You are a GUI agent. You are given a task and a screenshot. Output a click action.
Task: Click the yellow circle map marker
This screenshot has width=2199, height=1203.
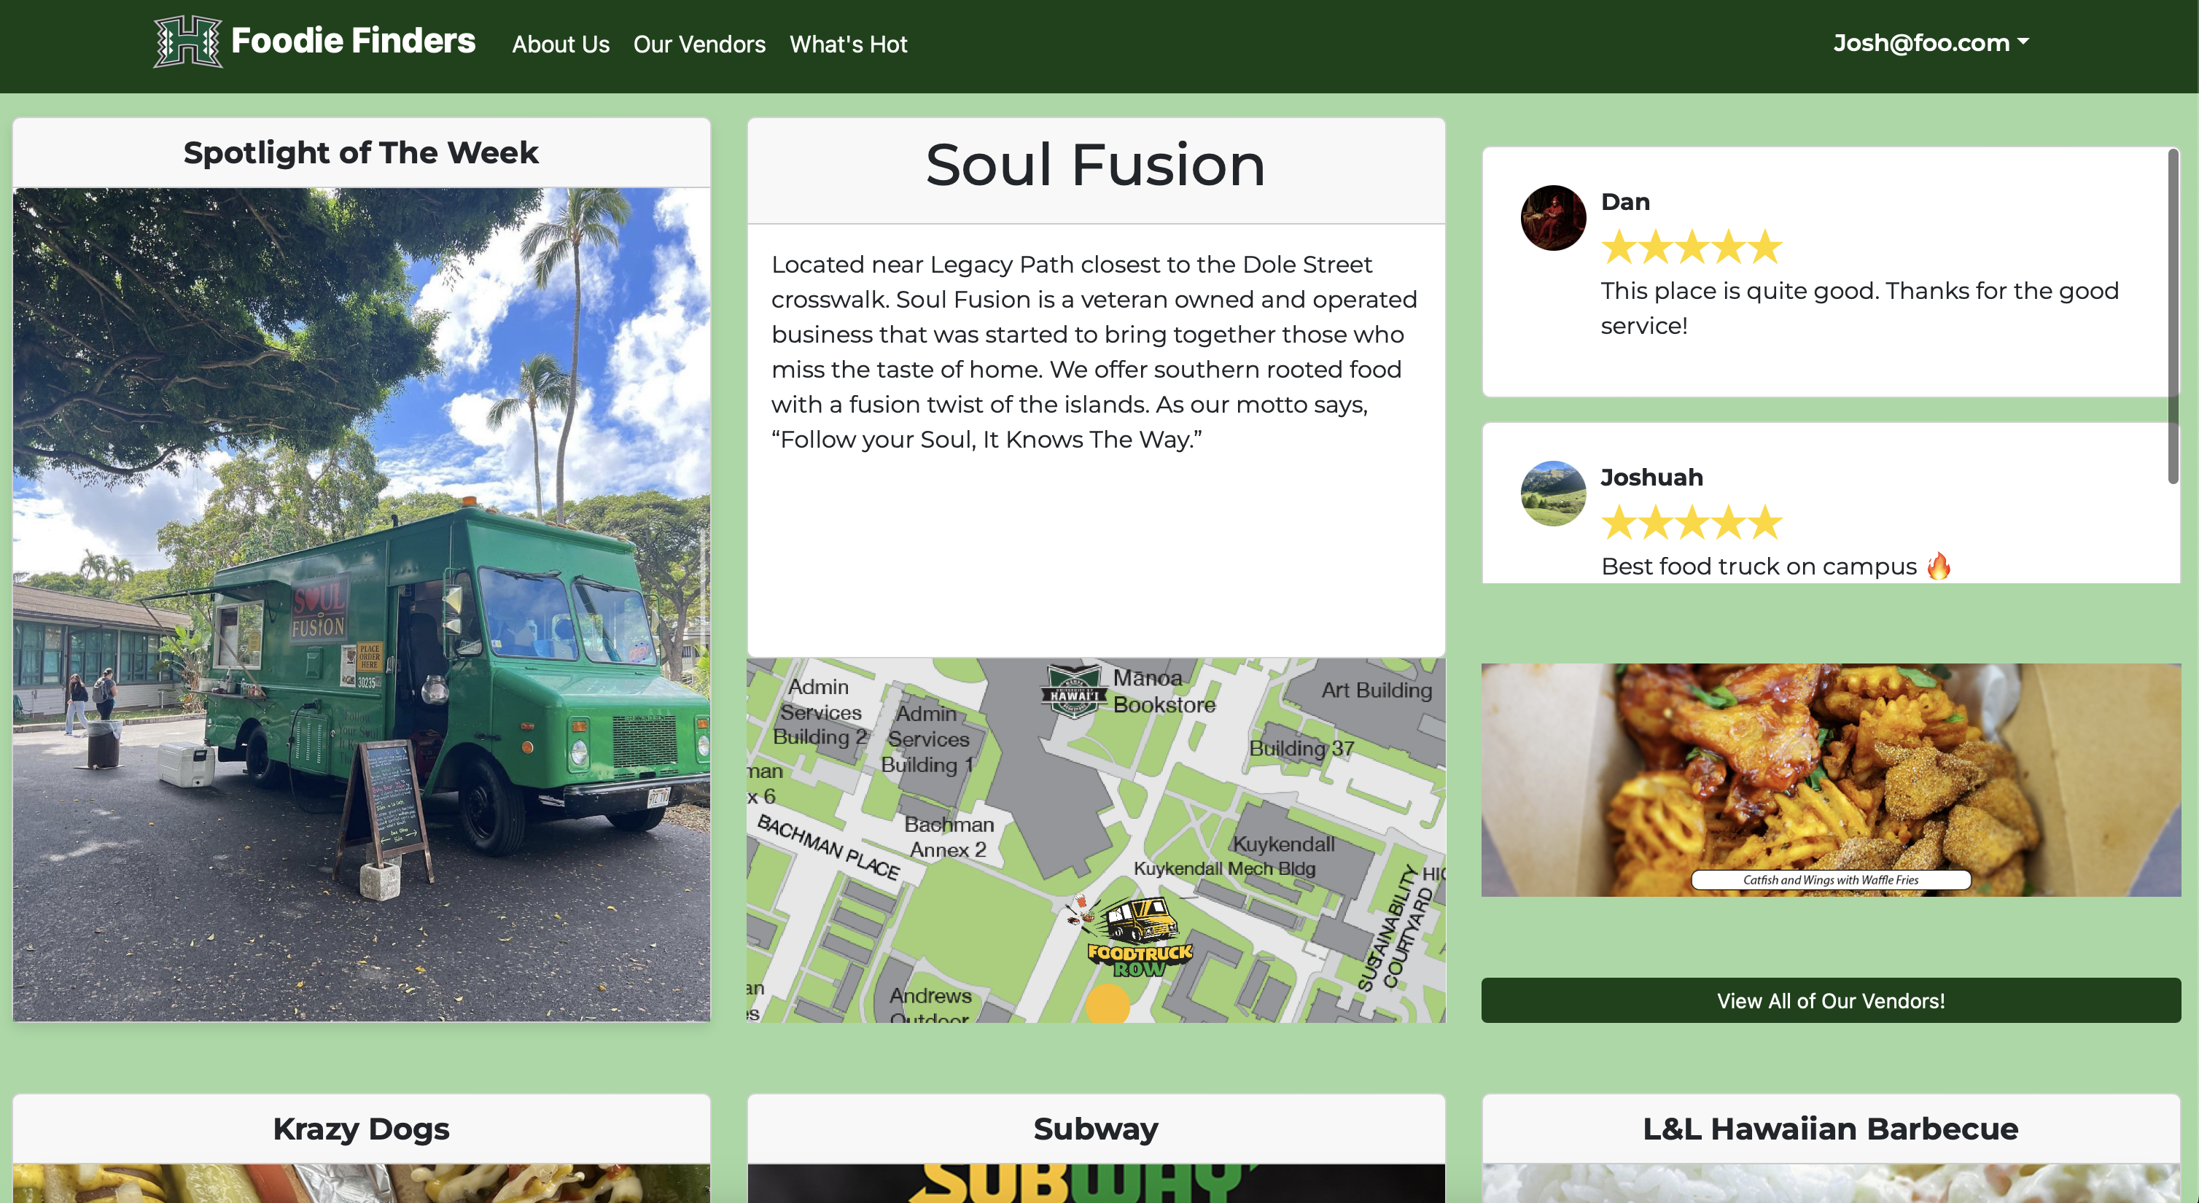[1108, 1004]
